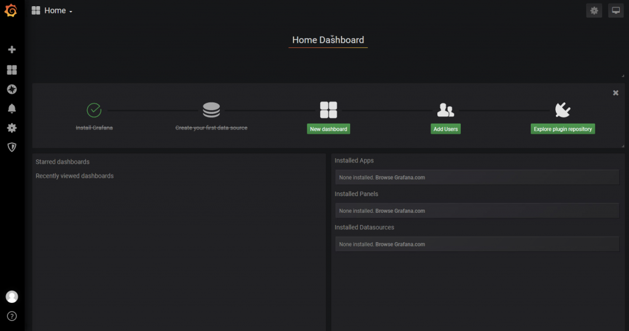The width and height of the screenshot is (629, 331).
Task: Open the Explore compass icon
Action: pos(12,89)
